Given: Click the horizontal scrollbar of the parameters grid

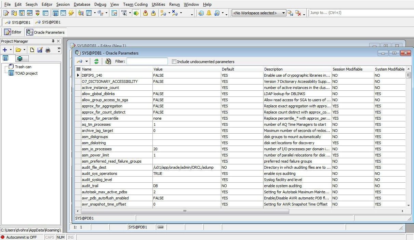Looking at the screenshot, I should tap(185, 211).
